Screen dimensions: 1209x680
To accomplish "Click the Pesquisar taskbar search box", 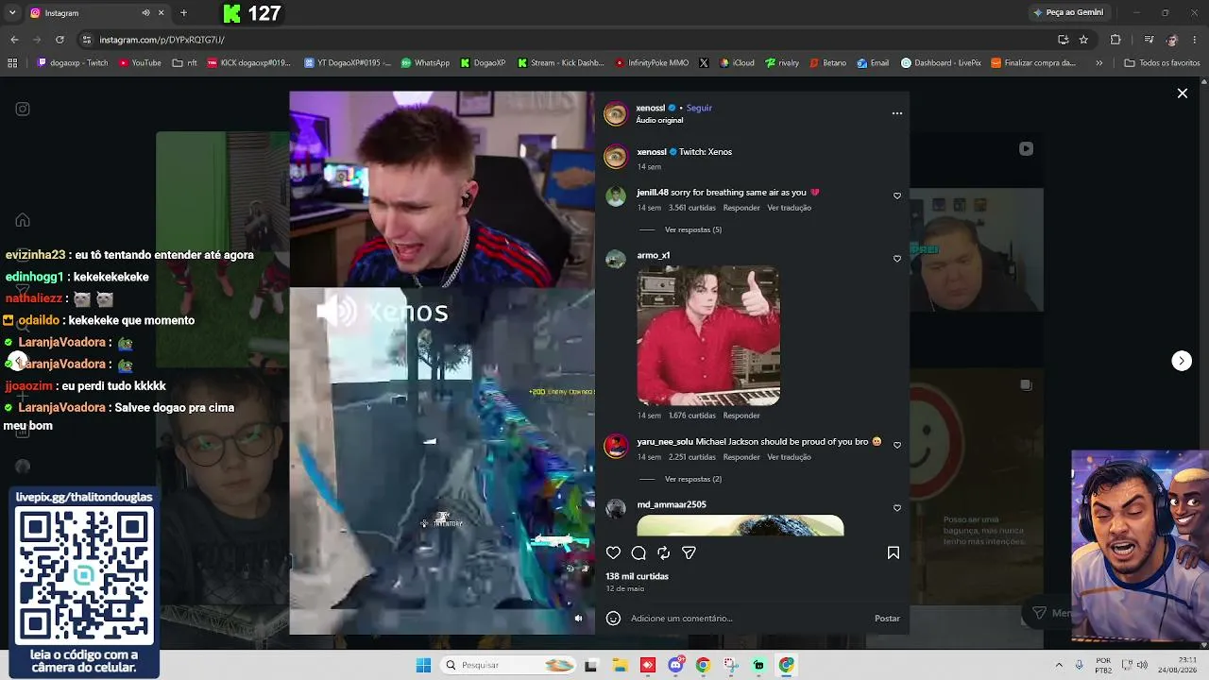I will click(x=508, y=665).
